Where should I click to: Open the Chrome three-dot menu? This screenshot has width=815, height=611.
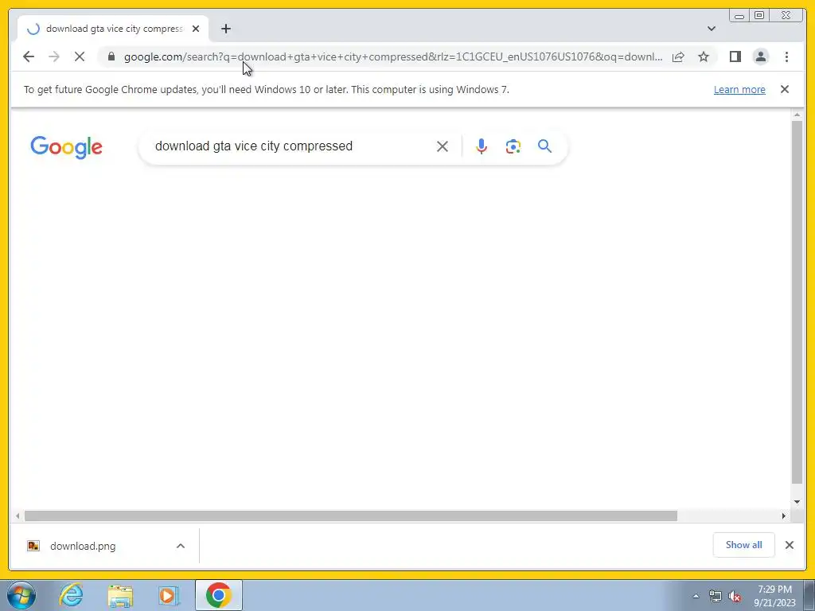[786, 56]
